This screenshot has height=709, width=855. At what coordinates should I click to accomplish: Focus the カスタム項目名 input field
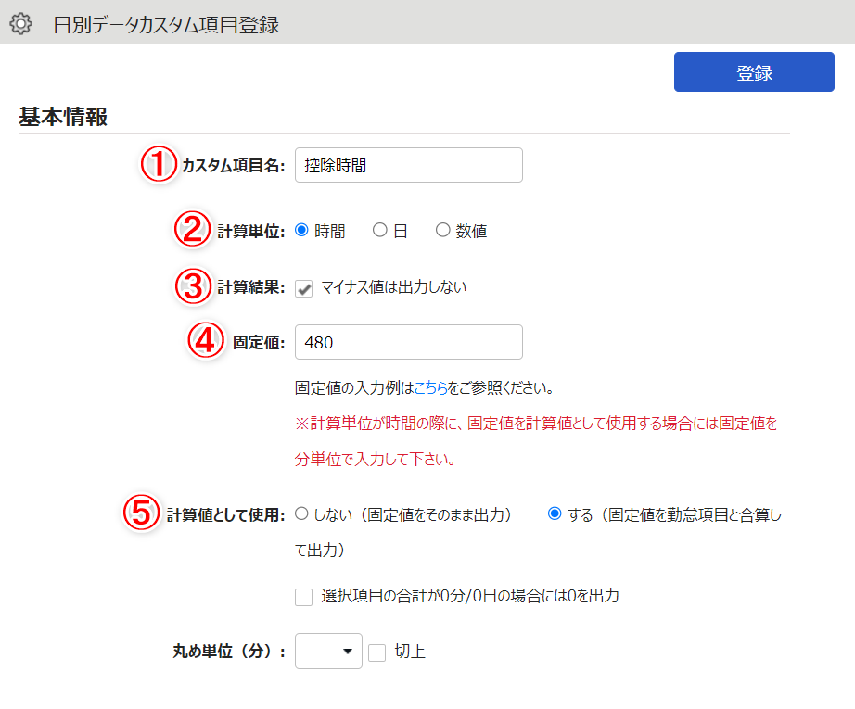point(408,165)
